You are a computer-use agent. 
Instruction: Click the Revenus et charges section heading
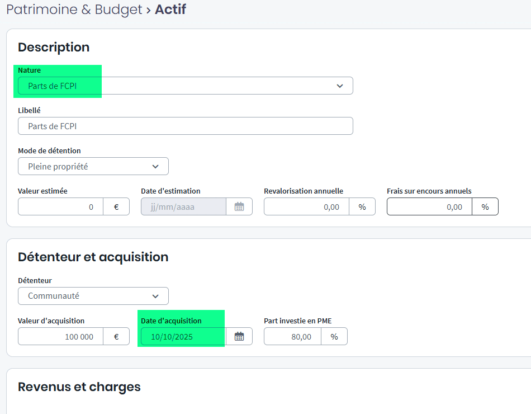click(79, 387)
